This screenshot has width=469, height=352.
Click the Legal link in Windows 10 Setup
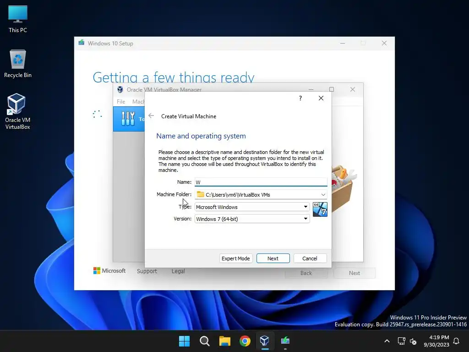pos(178,271)
